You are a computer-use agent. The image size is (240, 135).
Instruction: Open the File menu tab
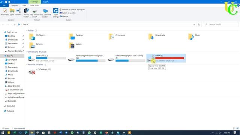point(4,5)
